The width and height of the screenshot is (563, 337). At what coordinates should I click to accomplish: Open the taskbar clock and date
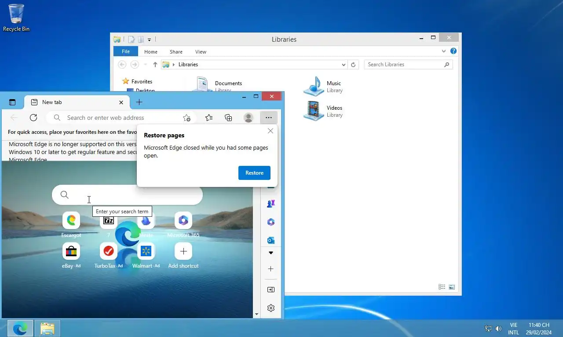coord(539,329)
